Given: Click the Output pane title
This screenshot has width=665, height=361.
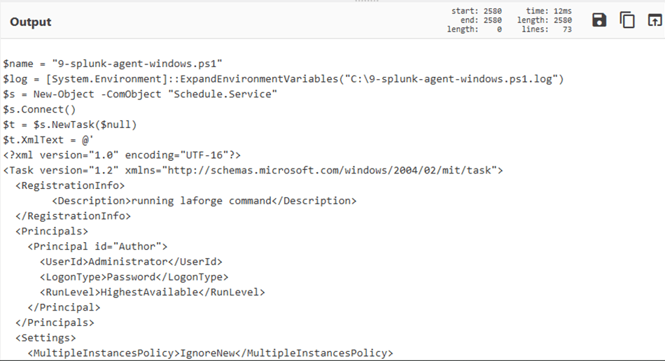Looking at the screenshot, I should pos(31,22).
